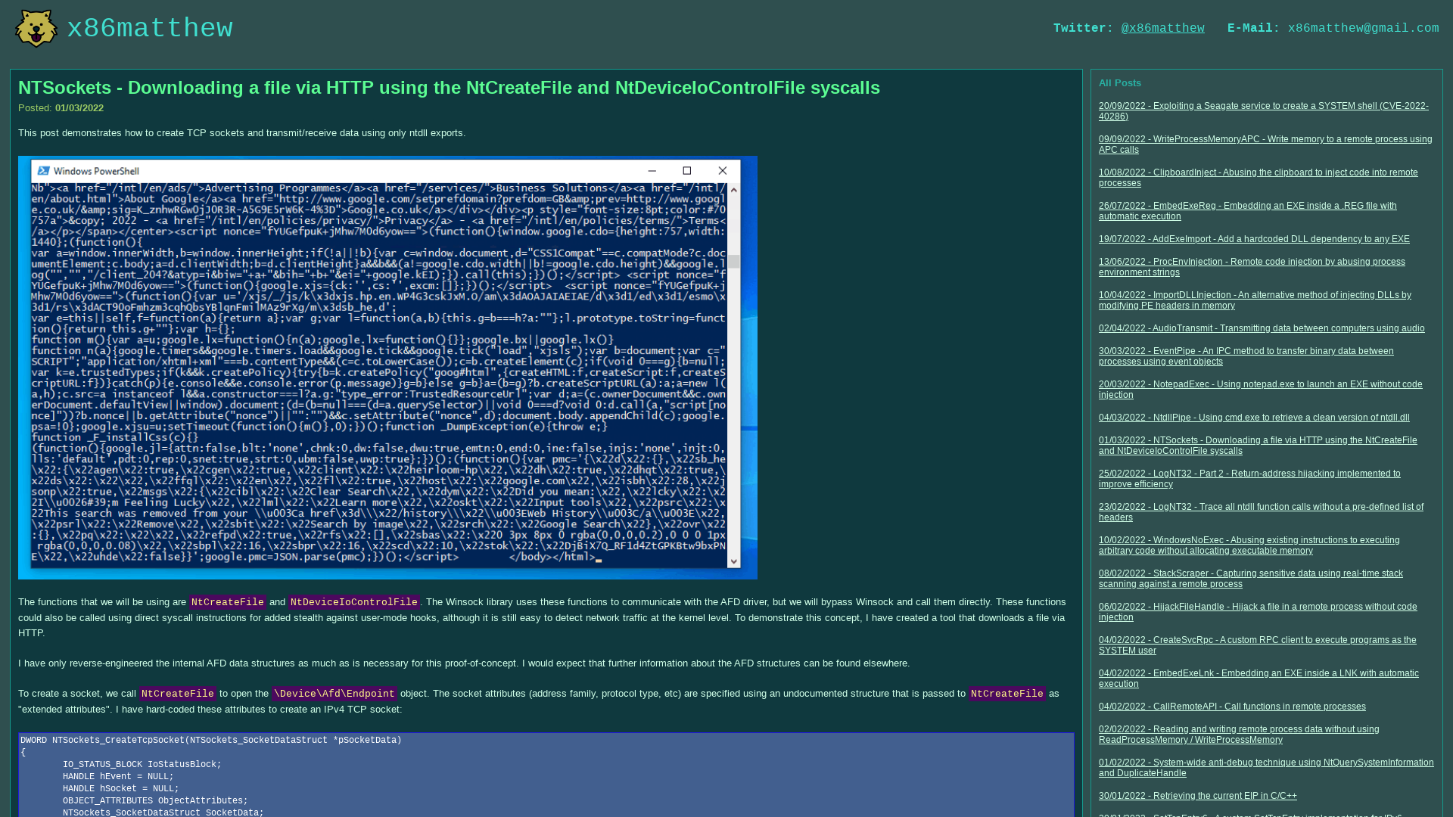Click the NTSockets_CreateTcpSocket function signature line
1453x817 pixels.
click(211, 741)
